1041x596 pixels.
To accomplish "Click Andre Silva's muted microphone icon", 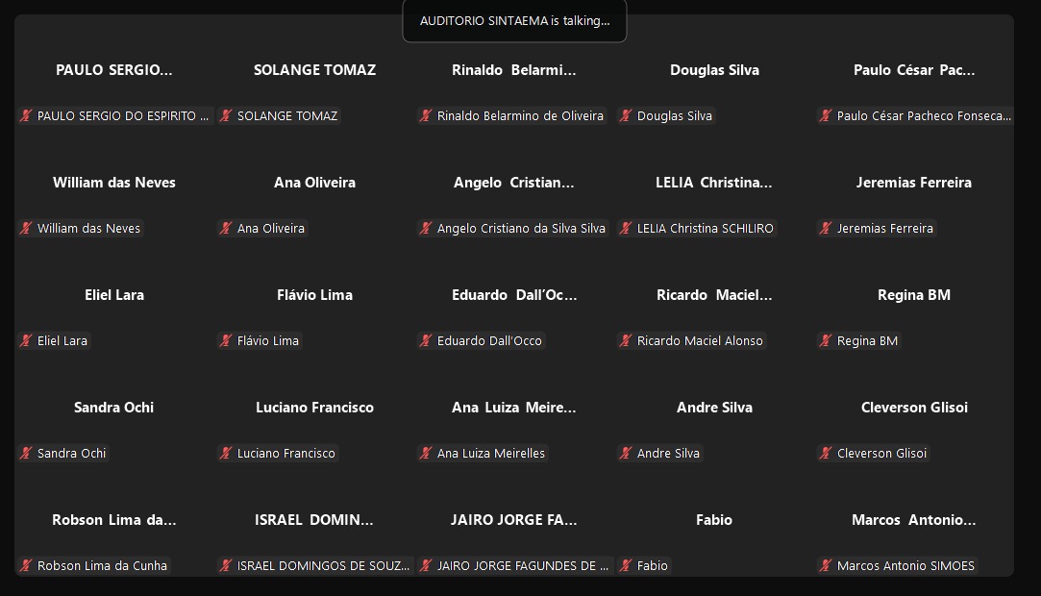I will point(626,454).
